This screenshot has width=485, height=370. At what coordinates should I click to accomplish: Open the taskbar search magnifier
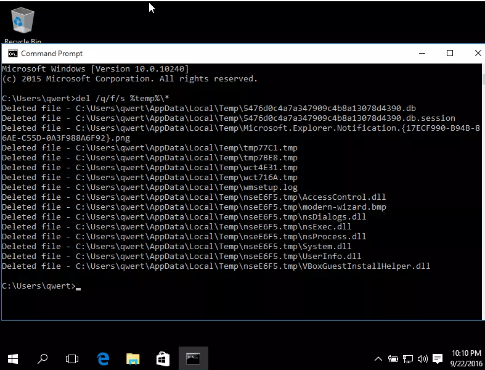pyautogui.click(x=43, y=358)
